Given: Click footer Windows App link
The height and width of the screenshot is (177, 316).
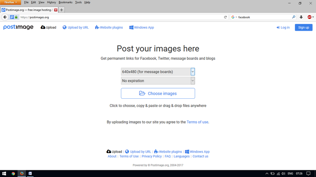Looking at the screenshot, I should coord(197,151).
